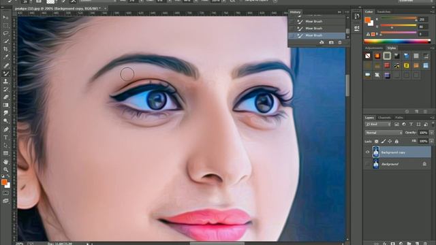Click the toolbar foreground color swatch
The height and width of the screenshot is (245, 436).
coord(4,182)
